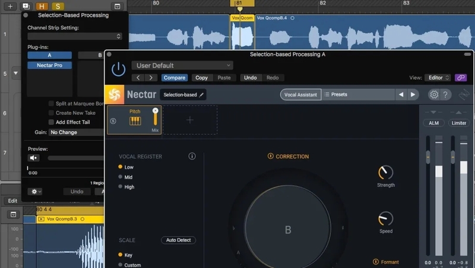Toggle the Limiter button
This screenshot has height=268, width=475.
click(458, 123)
